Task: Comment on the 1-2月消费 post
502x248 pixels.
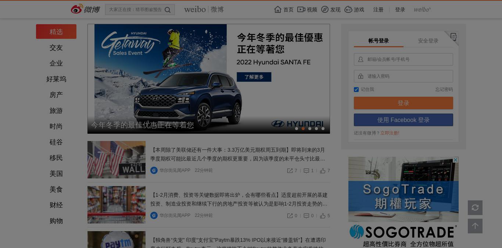Action: point(309,216)
